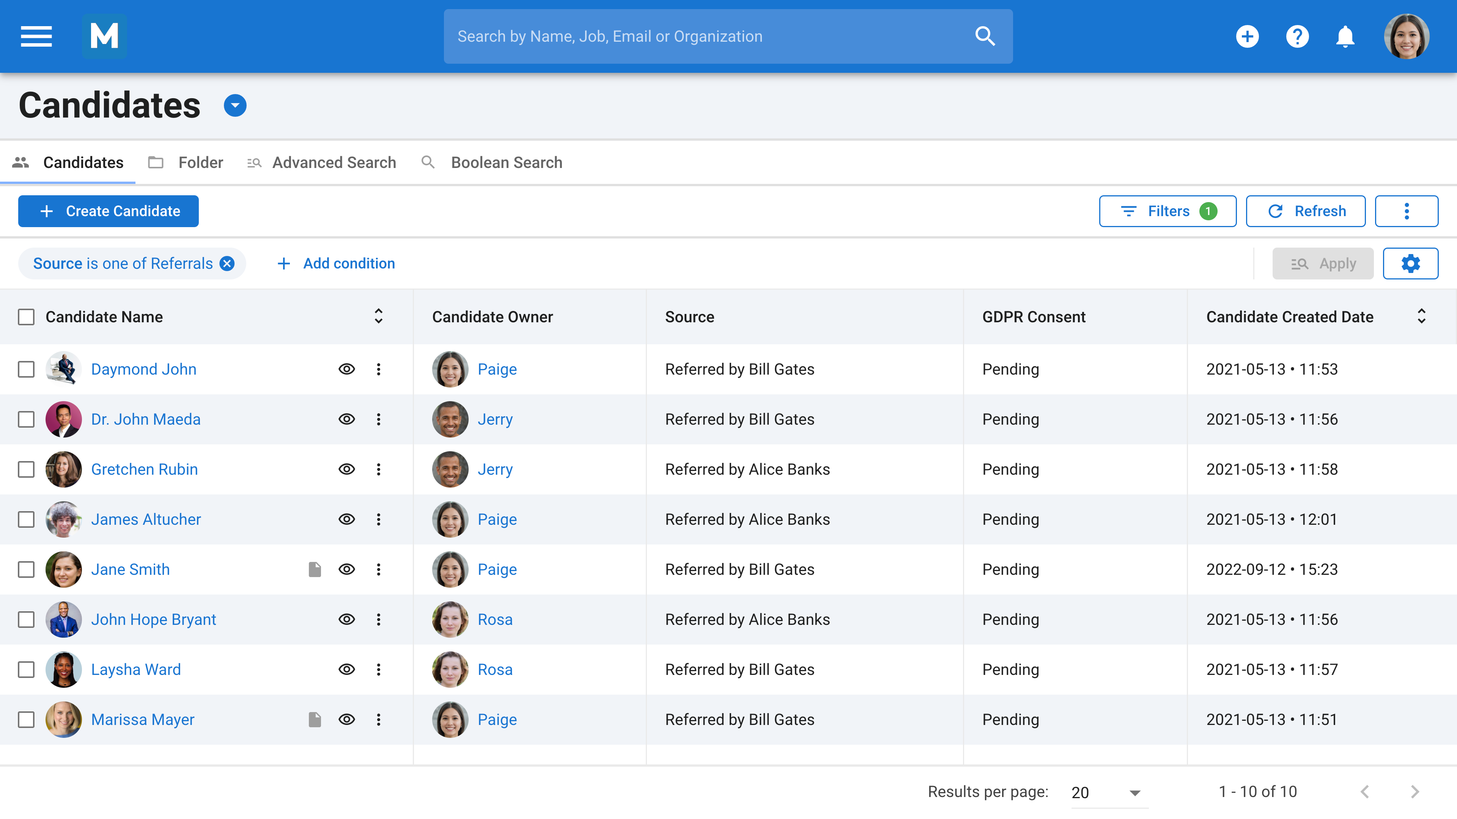Remove the Source is Referrals filter chip
Screen dimensions: 1457x819
(x=227, y=264)
